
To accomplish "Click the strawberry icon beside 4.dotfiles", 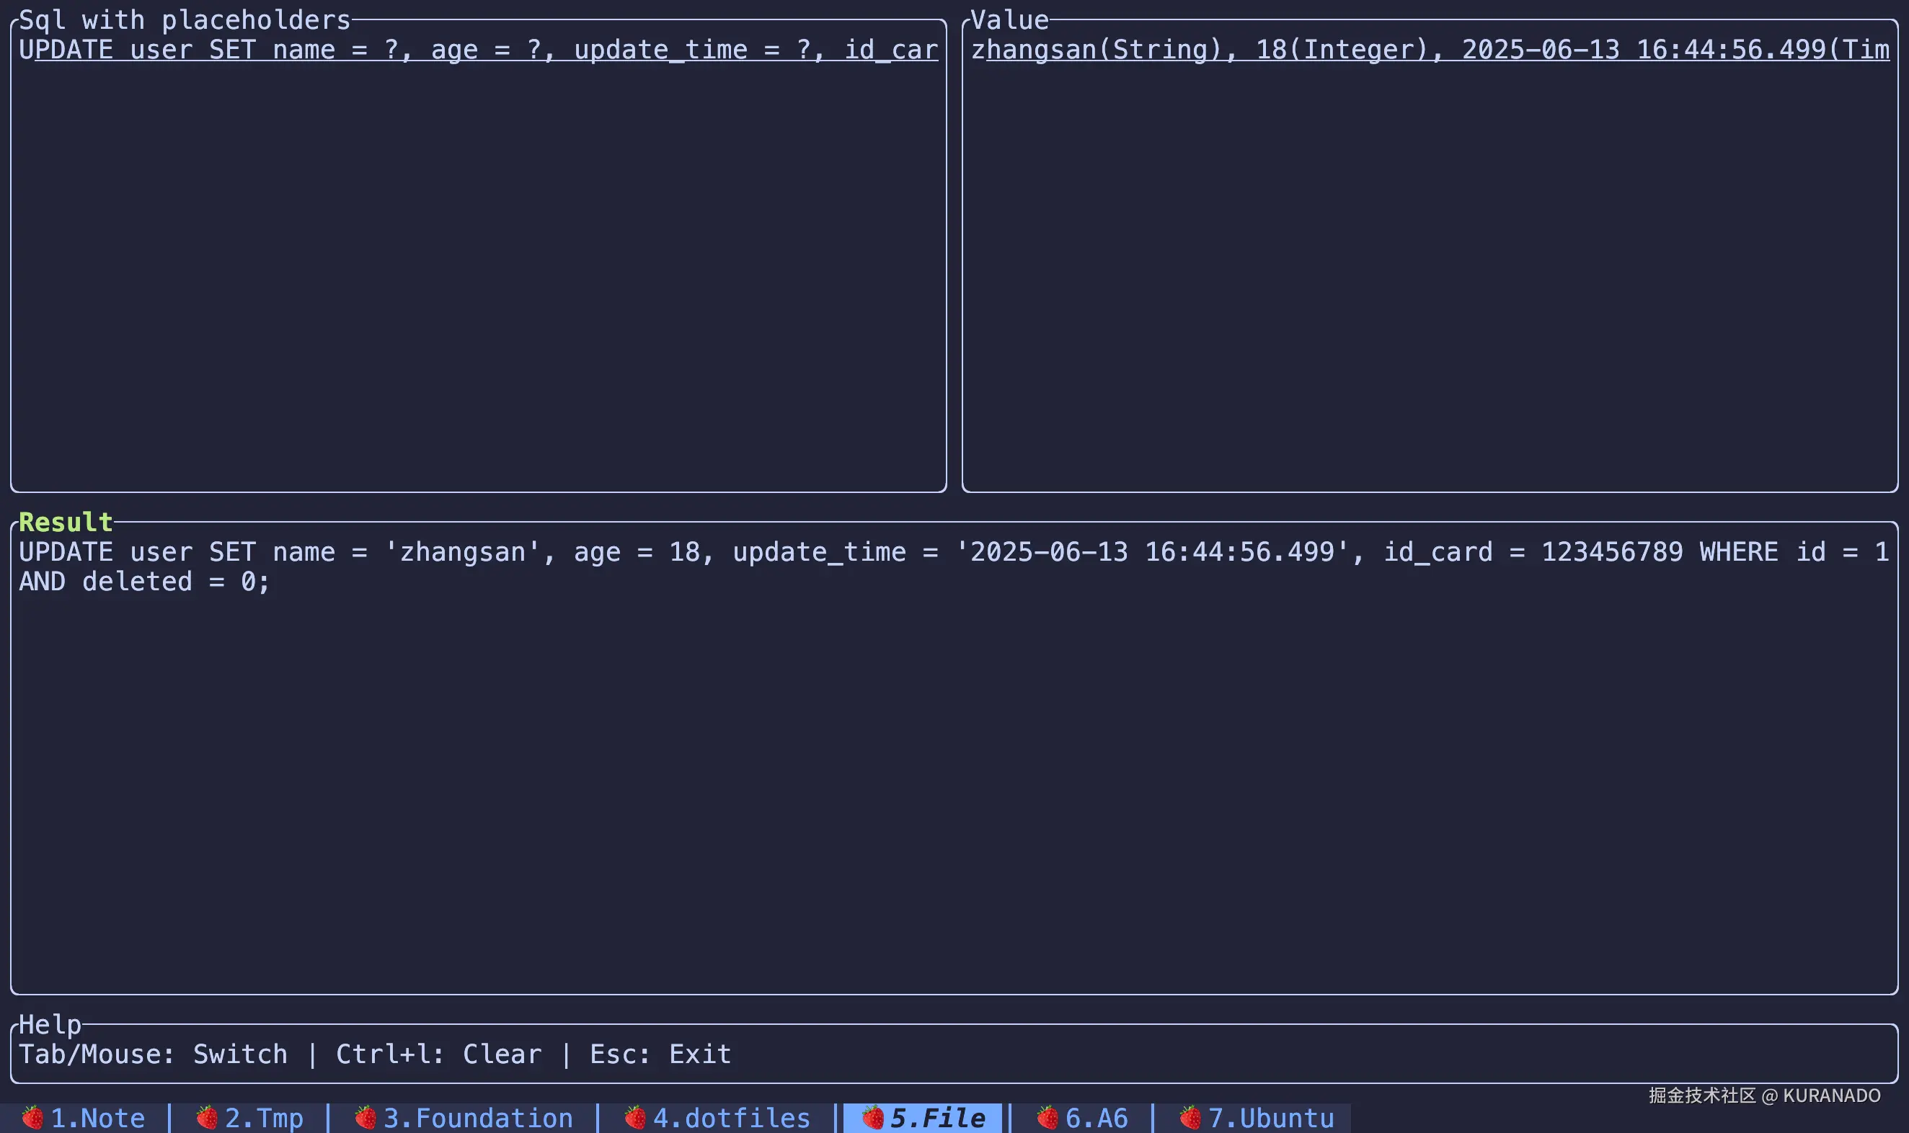I will coord(635,1118).
